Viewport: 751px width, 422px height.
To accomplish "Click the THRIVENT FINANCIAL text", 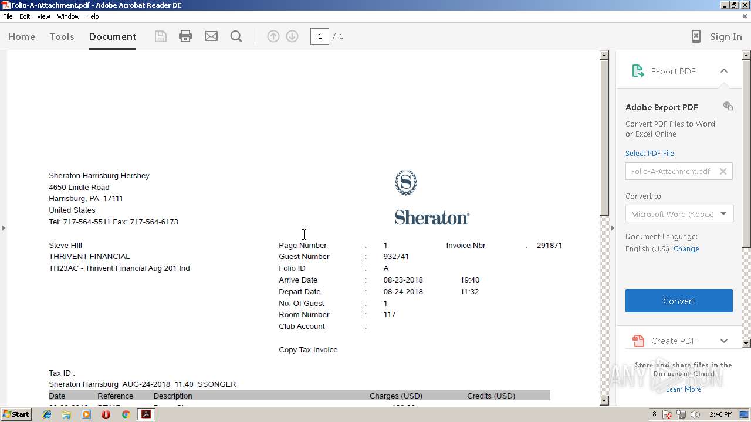I will pyautogui.click(x=89, y=256).
